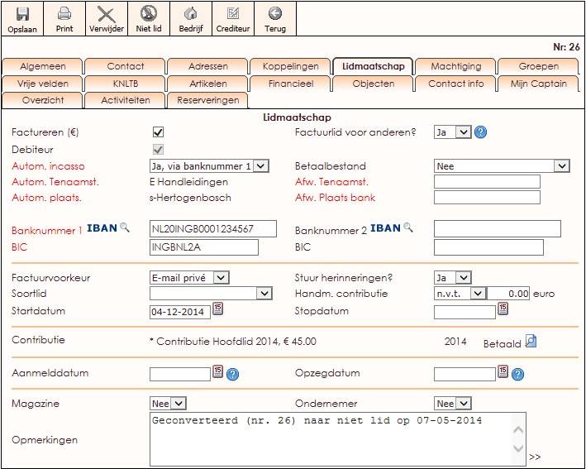Screen dimensions: 586x469
Task: Open the Ondernemer dropdown
Action: click(x=453, y=404)
